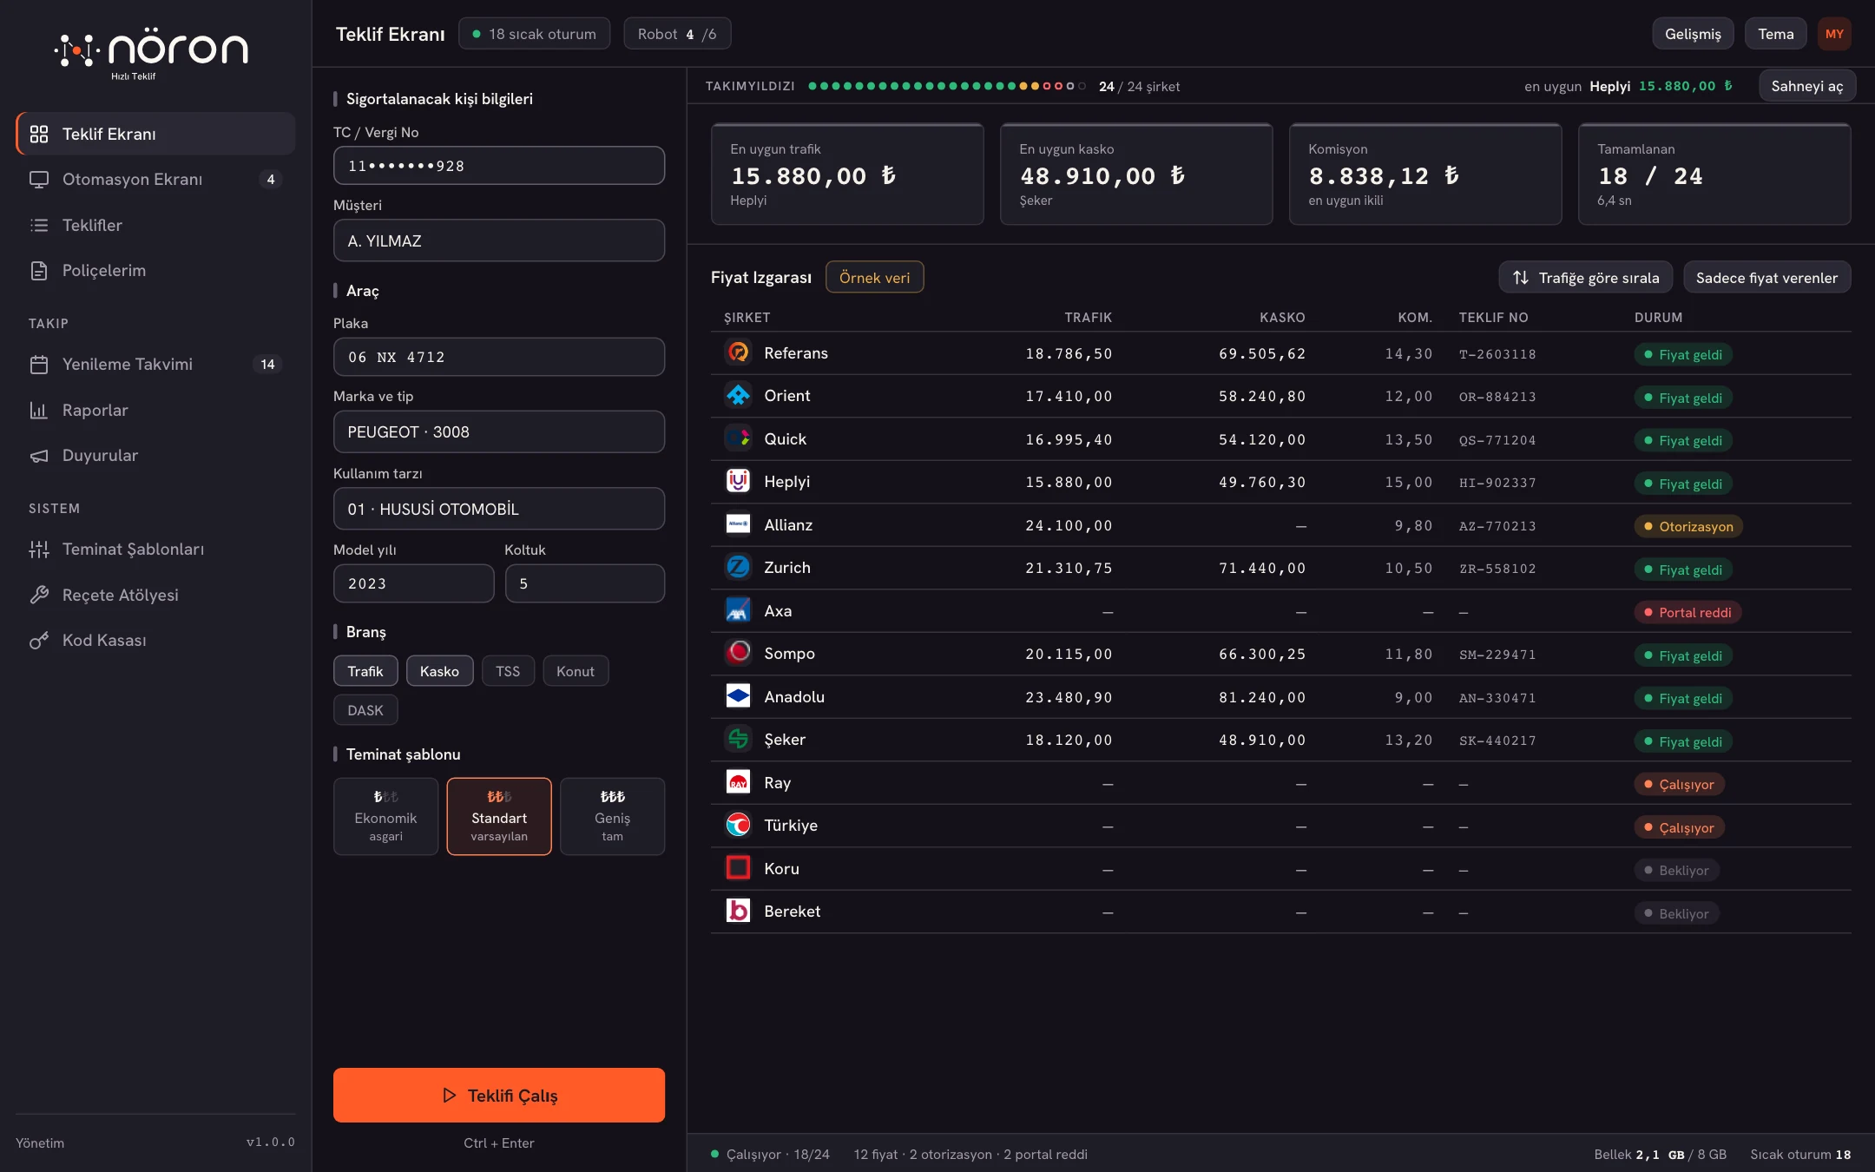Click the Bereket company logo
Screen dimensions: 1875x1172
(738, 911)
